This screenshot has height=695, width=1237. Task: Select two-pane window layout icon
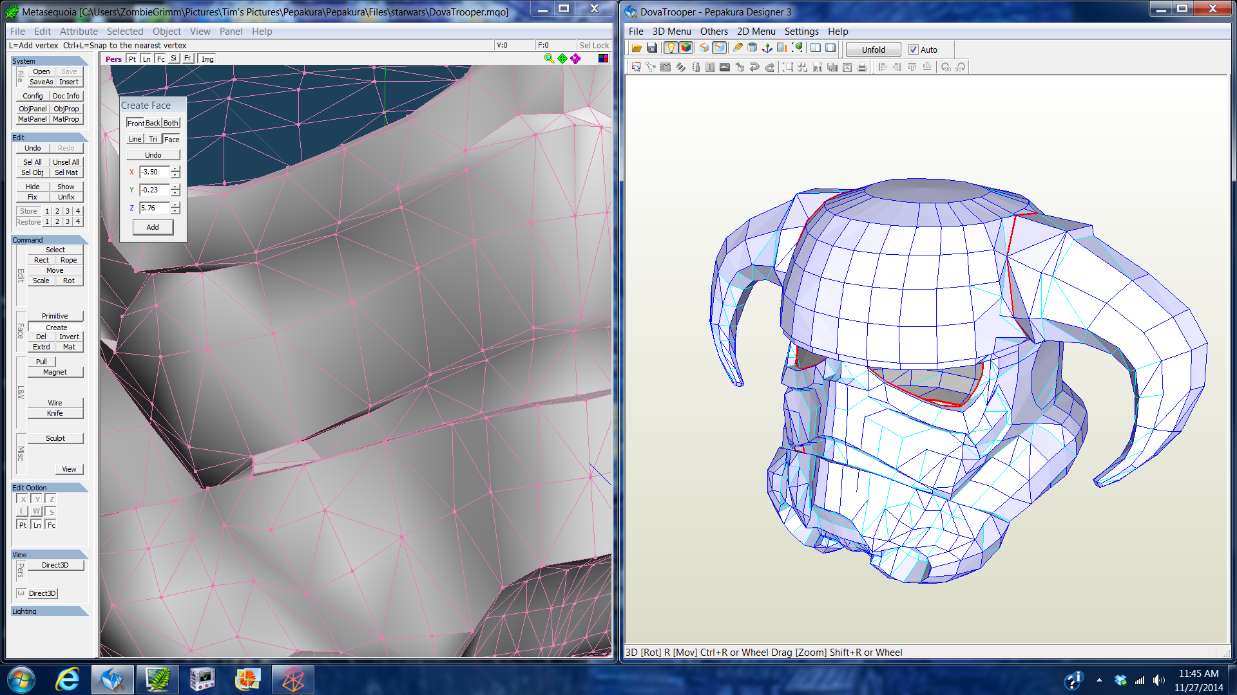tap(815, 48)
